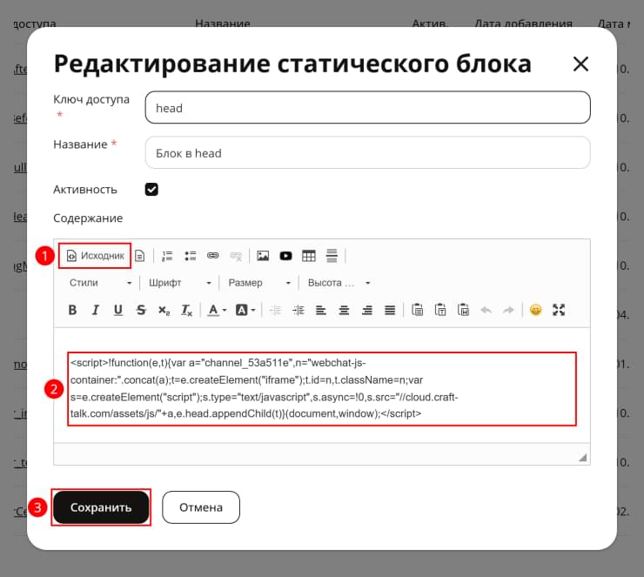Align text to the right
The width and height of the screenshot is (644, 577).
coord(366,310)
